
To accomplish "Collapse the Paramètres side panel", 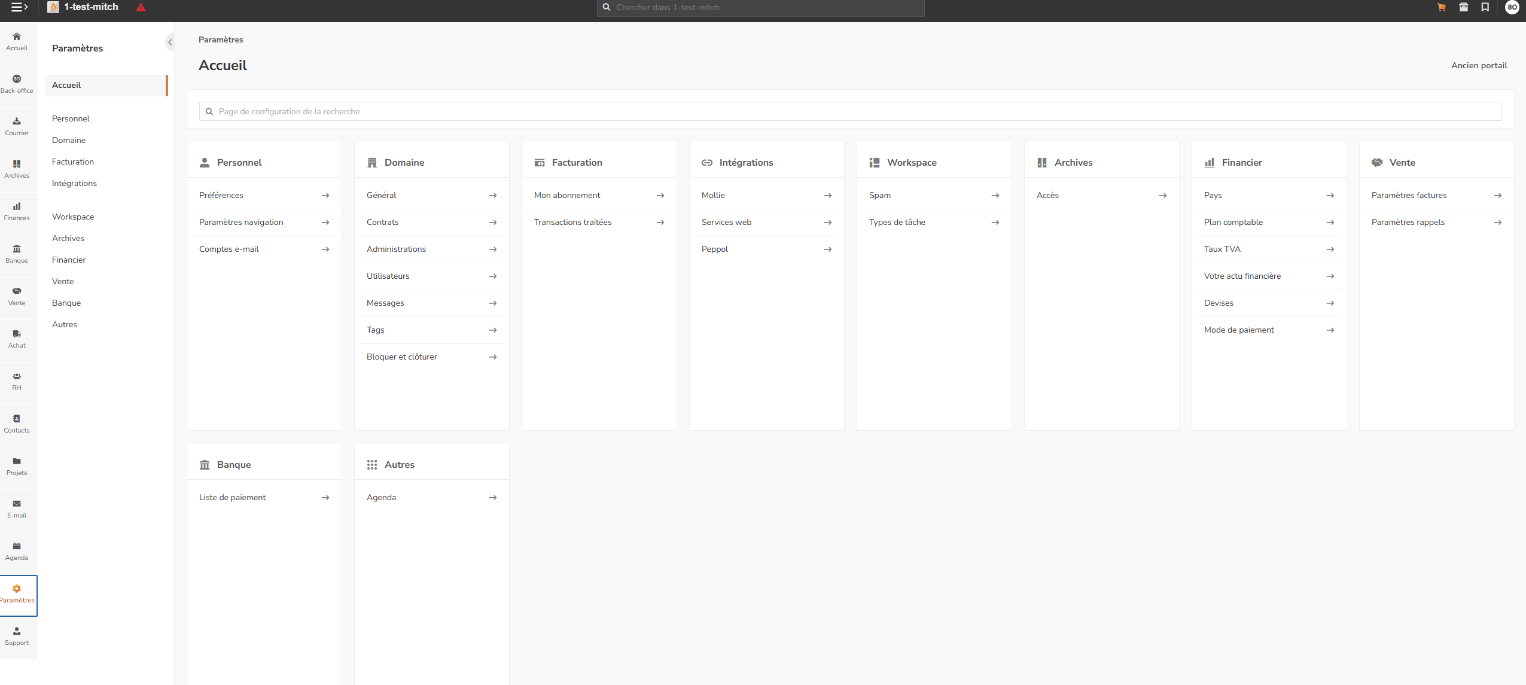I will click(170, 42).
